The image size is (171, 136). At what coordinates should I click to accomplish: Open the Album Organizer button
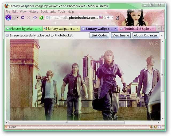point(146,35)
